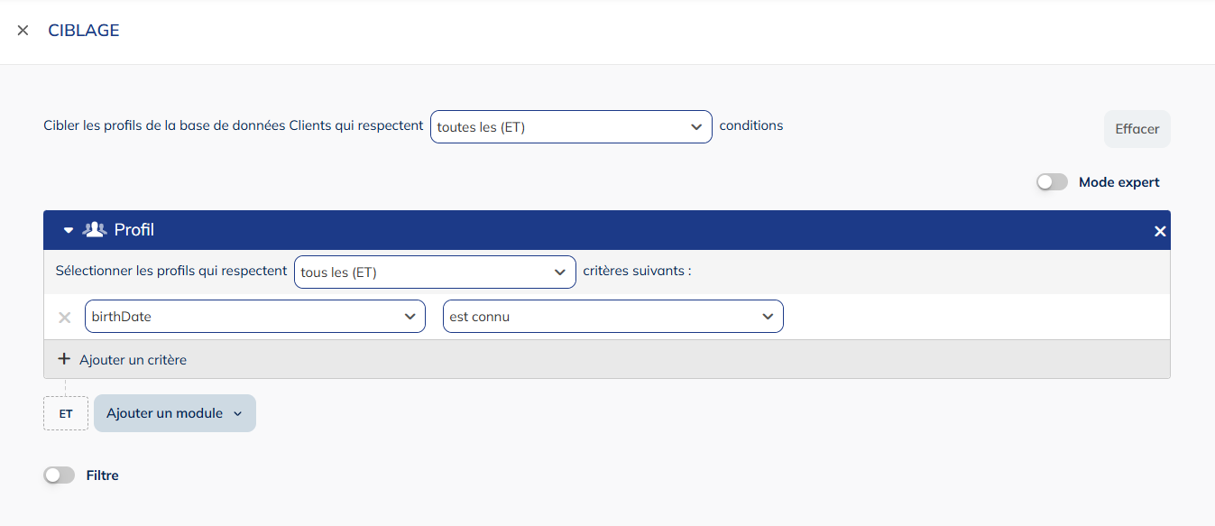Click Ajouter un module button
Screen dimensions: 1215x526
pyautogui.click(x=165, y=413)
